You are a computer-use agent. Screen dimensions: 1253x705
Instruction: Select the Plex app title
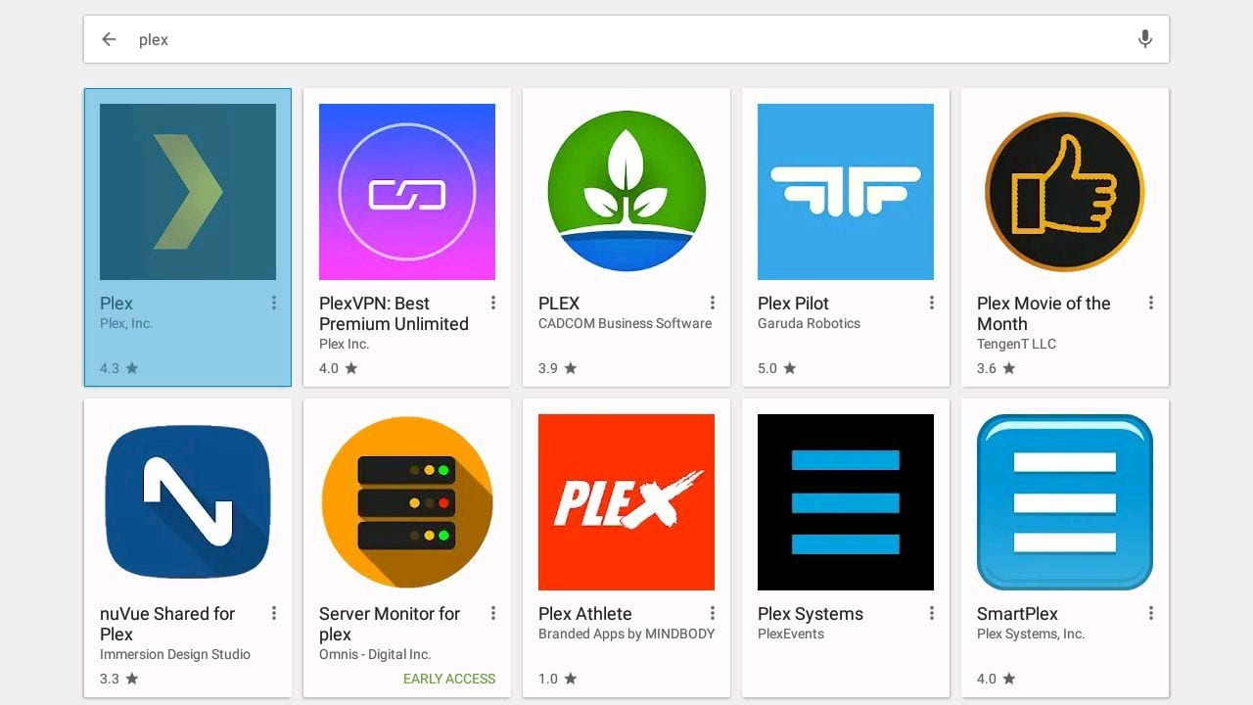tap(116, 304)
